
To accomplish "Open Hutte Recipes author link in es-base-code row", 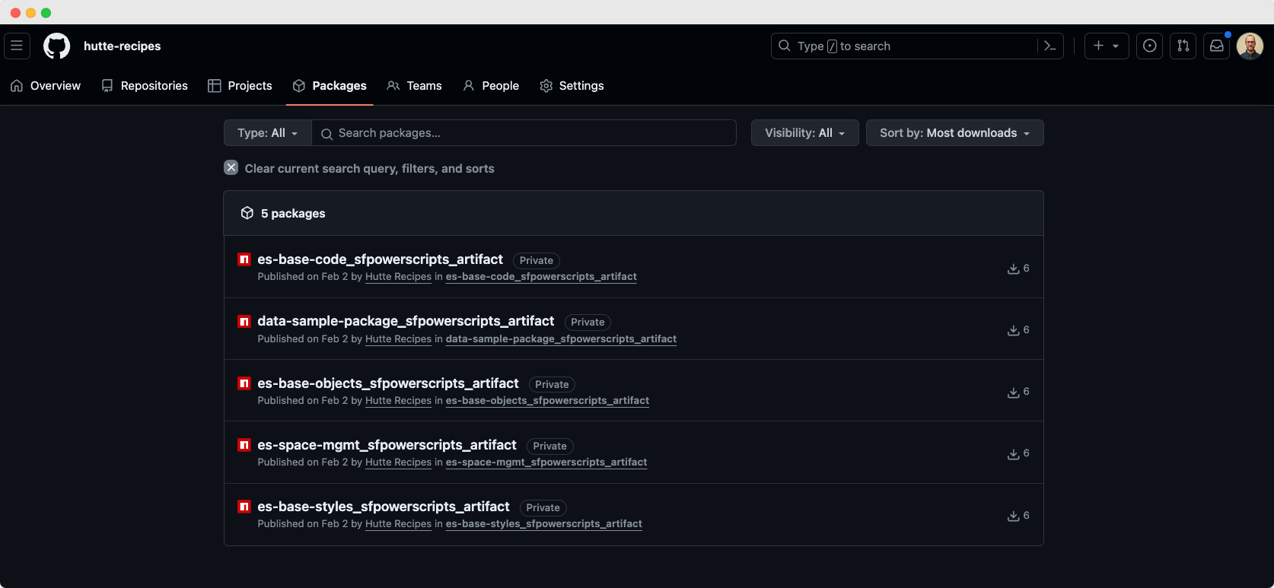I will [x=398, y=277].
